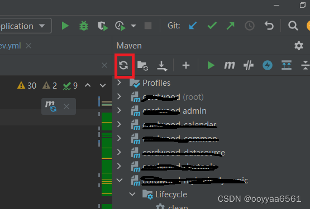Select the Profiles tree item
This screenshot has height=209, width=310.
click(x=156, y=83)
